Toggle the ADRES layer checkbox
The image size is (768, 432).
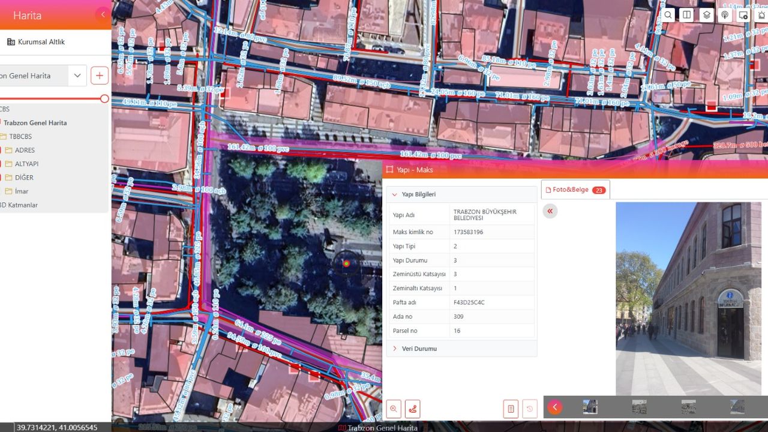coord(1,150)
